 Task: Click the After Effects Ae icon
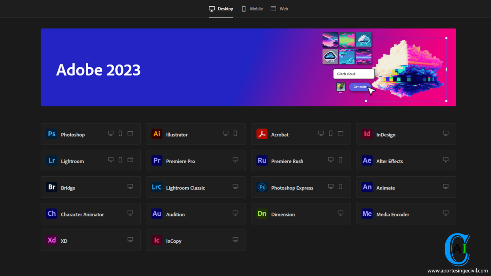coord(367,161)
